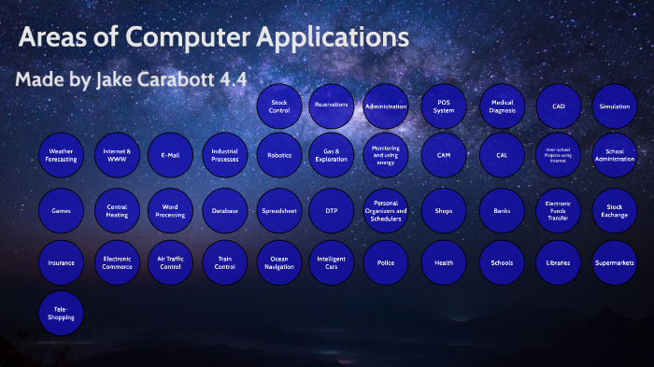Select the Air Traffic Control circle
The height and width of the screenshot is (367, 654).
tap(170, 262)
